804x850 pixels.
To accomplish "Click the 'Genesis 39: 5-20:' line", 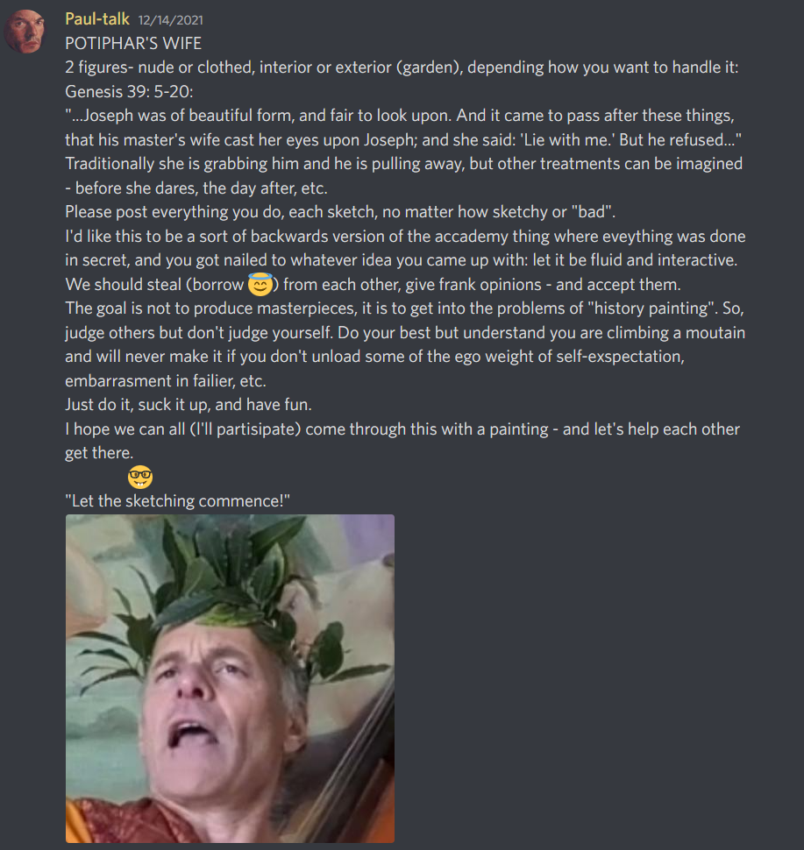I will tap(129, 92).
